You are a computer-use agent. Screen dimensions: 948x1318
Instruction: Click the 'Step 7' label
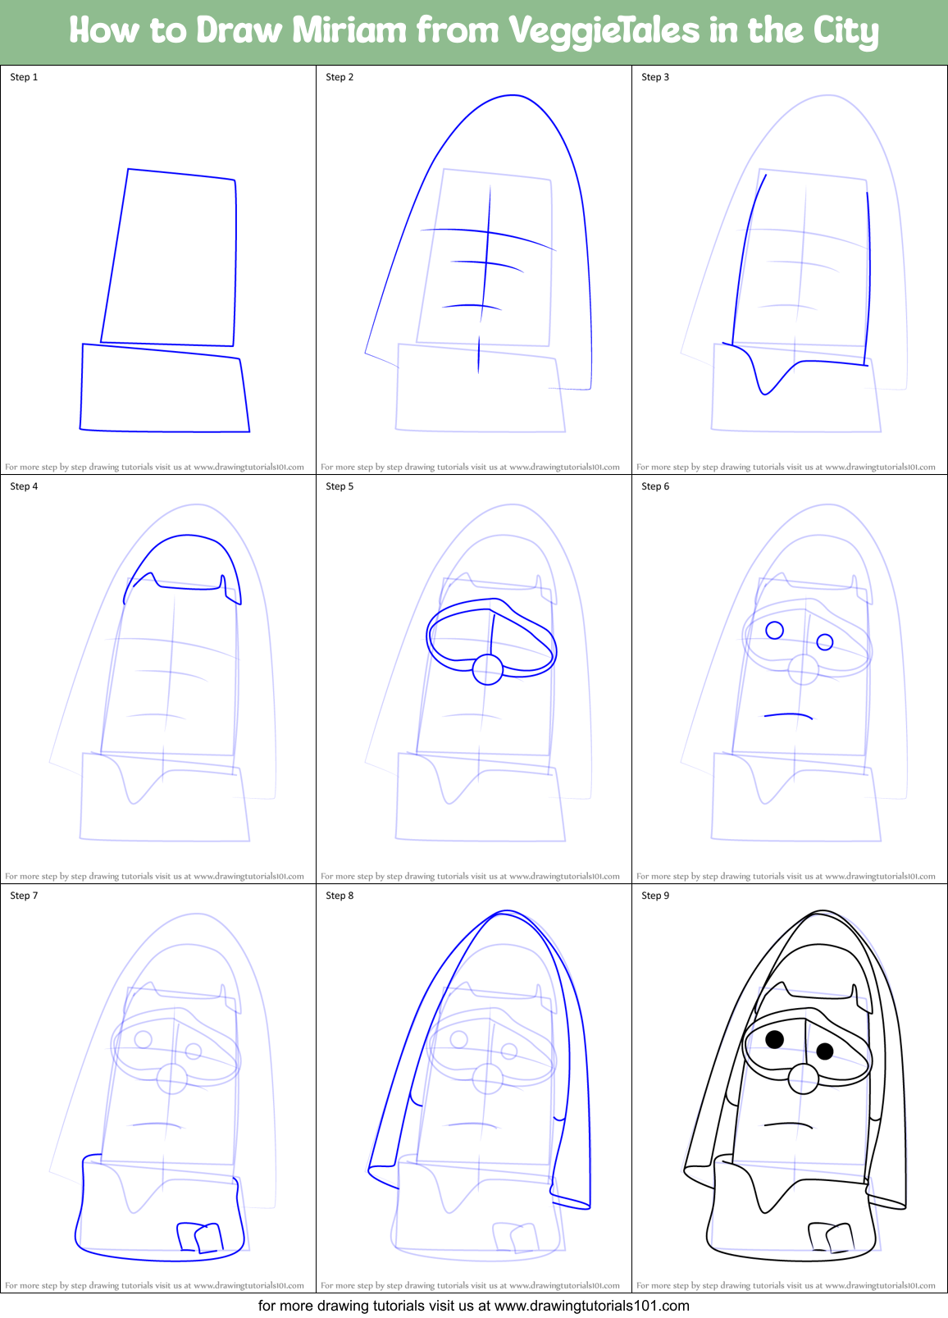click(x=24, y=896)
